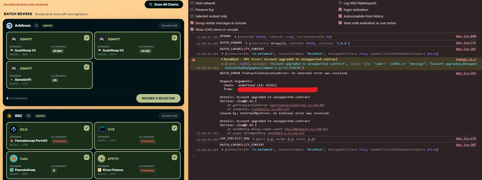
Task: Click the Scan All Chains button
Action: (x=164, y=4)
